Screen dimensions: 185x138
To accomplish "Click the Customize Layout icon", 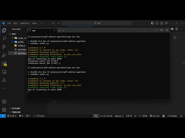I will (x=167, y=23).
